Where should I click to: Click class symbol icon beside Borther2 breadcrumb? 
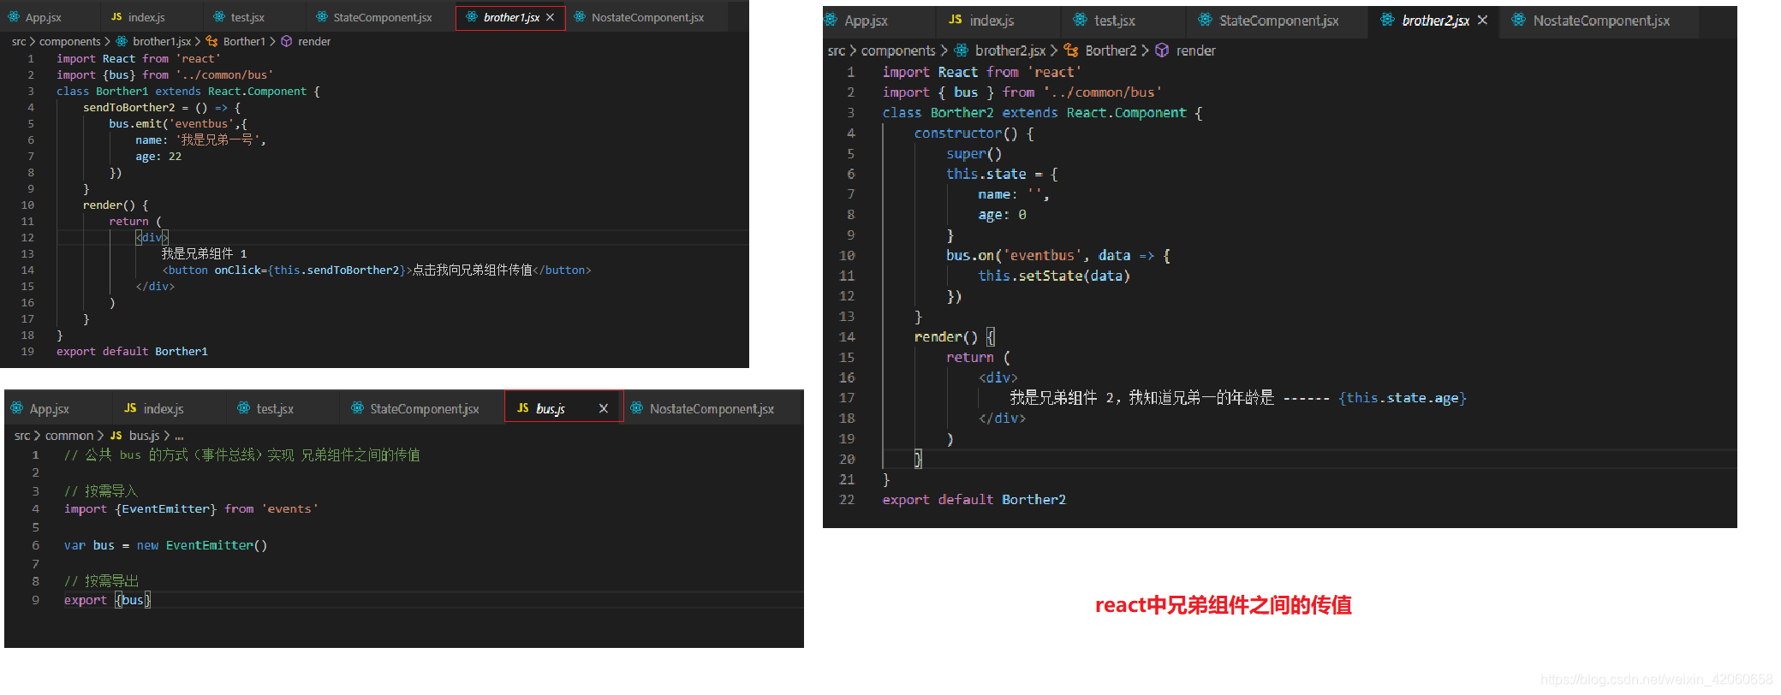click(1071, 50)
